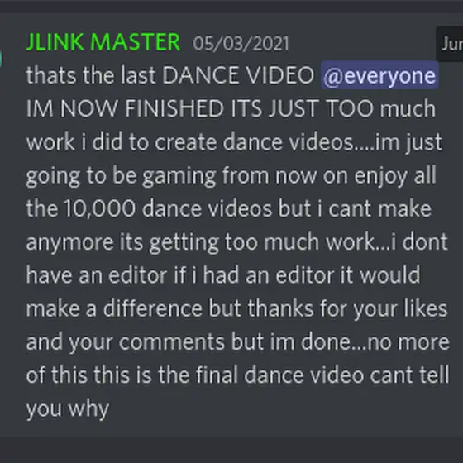The height and width of the screenshot is (463, 463).
Task: Click the 05/03/2021 message timestamp
Action: [x=241, y=43]
